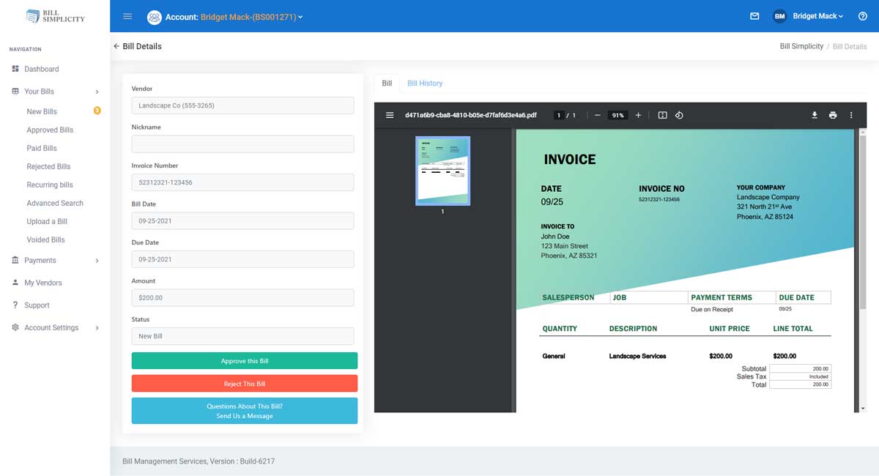
Task: Click the Bill Simplicity logo
Action: click(55, 16)
